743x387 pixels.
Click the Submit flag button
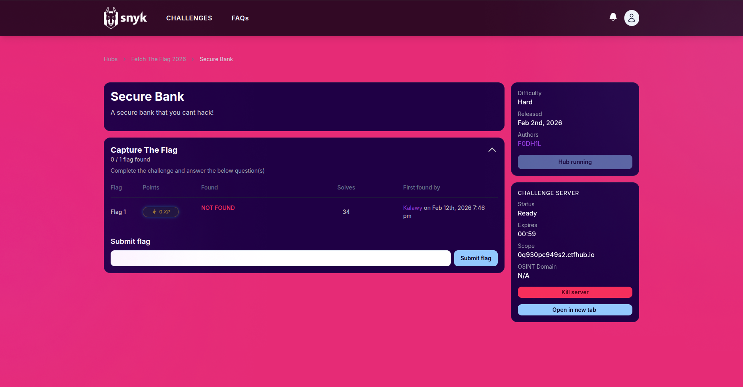(476, 258)
